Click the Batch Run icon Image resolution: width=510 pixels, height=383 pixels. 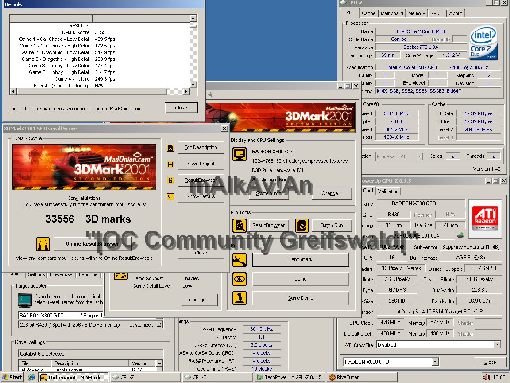coord(302,225)
